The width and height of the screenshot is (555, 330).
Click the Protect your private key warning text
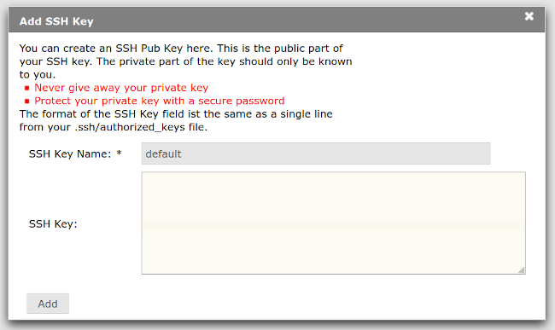point(160,101)
